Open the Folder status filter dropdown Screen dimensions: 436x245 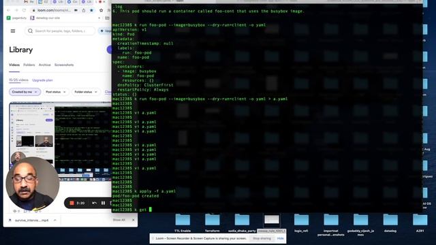(86, 92)
